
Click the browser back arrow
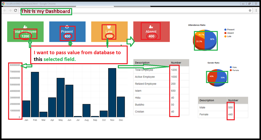click(5, 10)
